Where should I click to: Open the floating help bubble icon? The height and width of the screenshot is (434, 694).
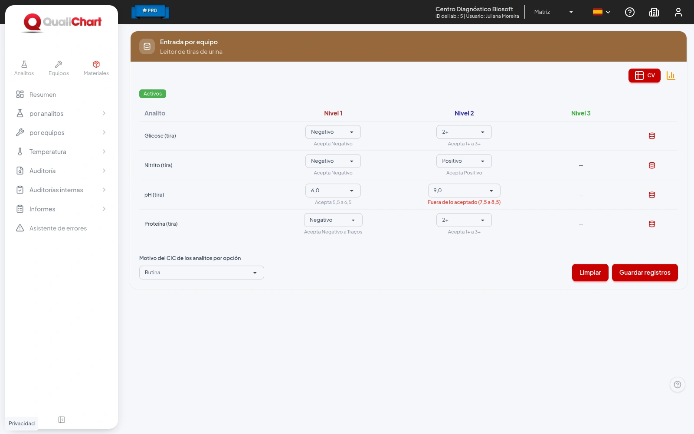[678, 385]
